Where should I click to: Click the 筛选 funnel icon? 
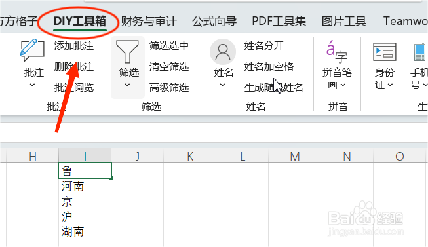click(x=127, y=52)
